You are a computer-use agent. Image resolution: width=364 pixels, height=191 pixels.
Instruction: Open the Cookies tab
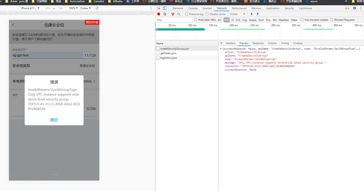[x=298, y=43]
